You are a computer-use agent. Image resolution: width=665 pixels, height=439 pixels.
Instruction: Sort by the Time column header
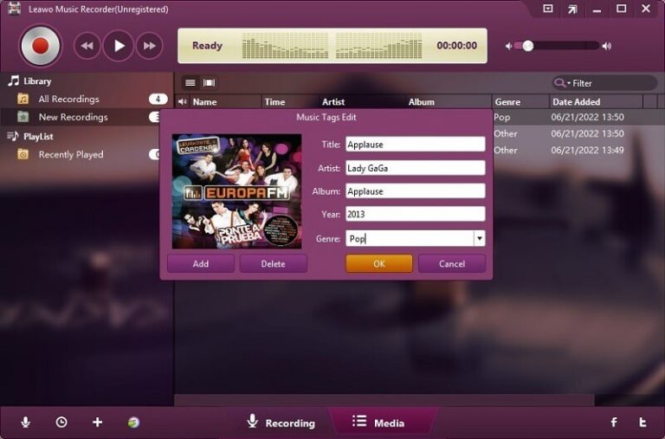290,102
